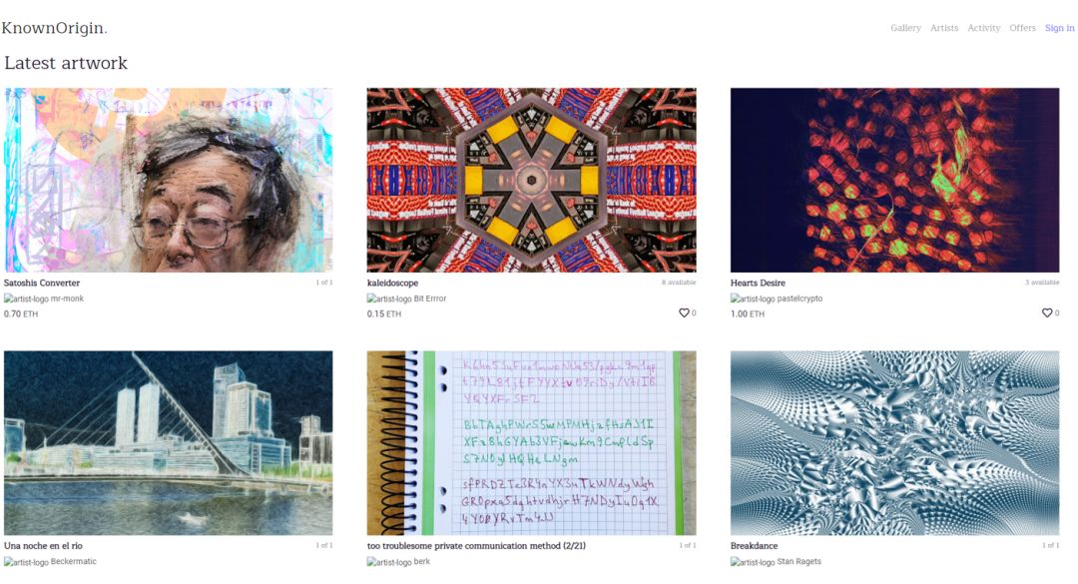The height and width of the screenshot is (584, 1078).
Task: Click the Sign in link
Action: pyautogui.click(x=1059, y=28)
